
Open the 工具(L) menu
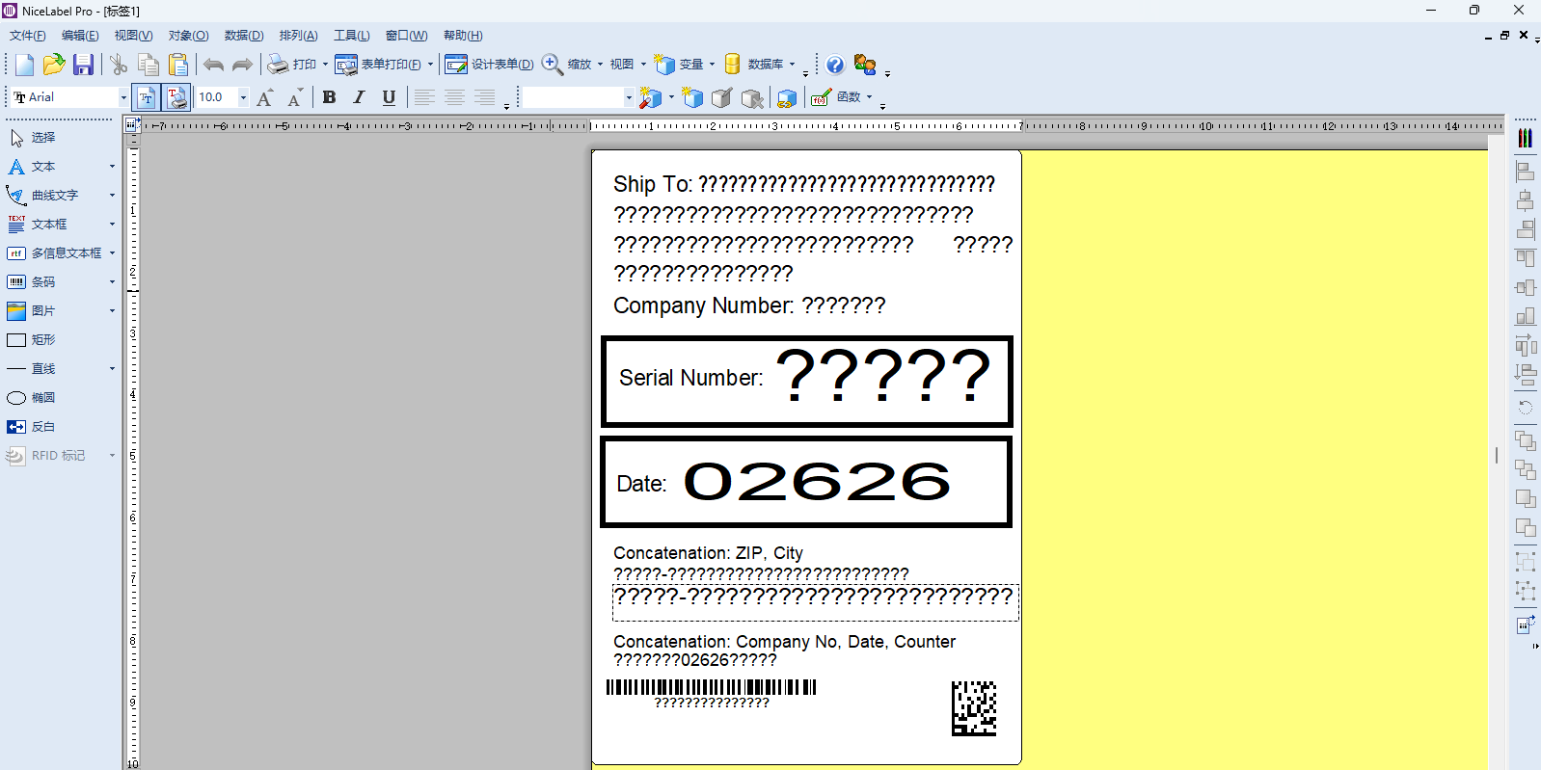(351, 36)
